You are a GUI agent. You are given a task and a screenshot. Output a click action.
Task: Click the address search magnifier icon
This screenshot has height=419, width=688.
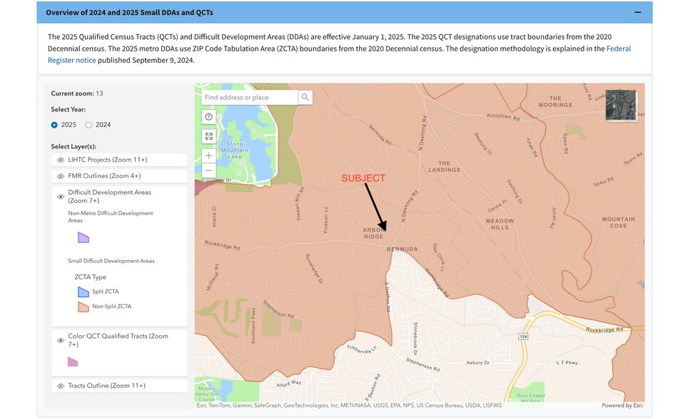[305, 96]
